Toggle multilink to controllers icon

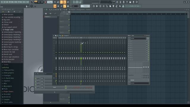[x=65, y=6]
